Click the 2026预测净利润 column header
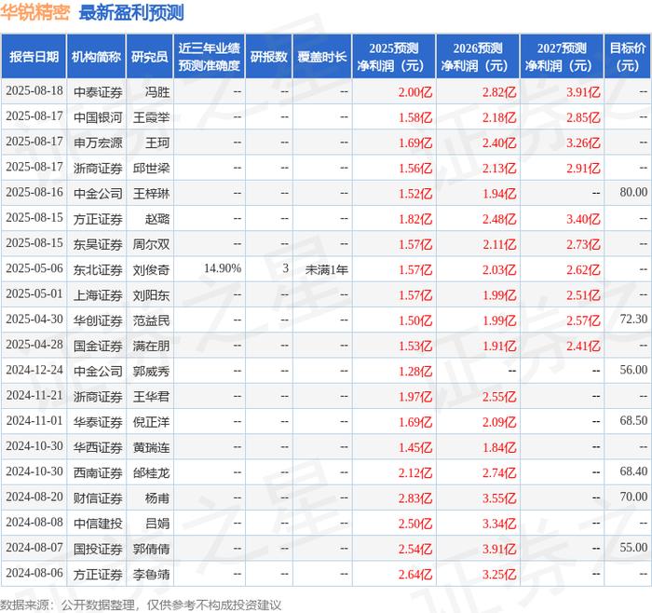The width and height of the screenshot is (652, 613). click(x=477, y=57)
